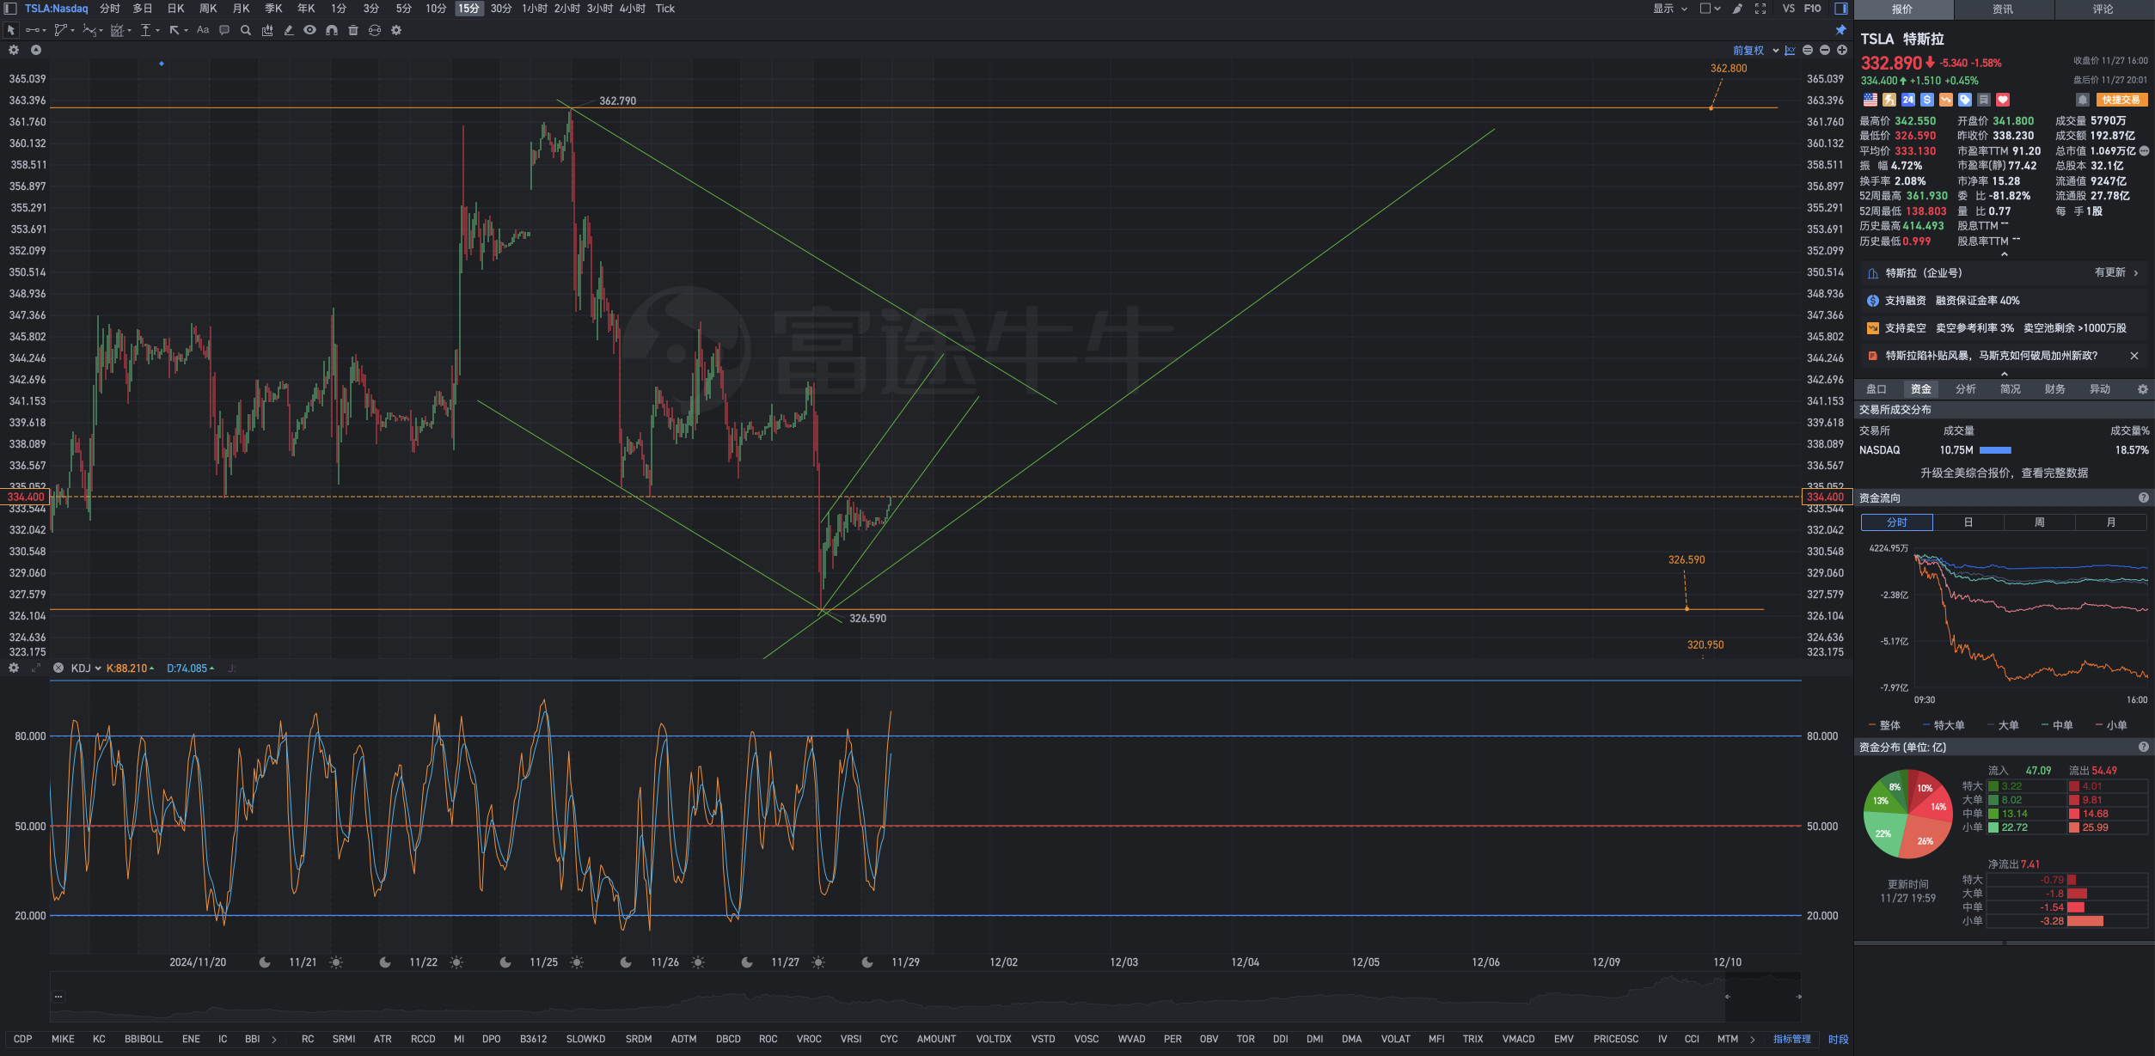Click the VS compare button

[x=1789, y=9]
